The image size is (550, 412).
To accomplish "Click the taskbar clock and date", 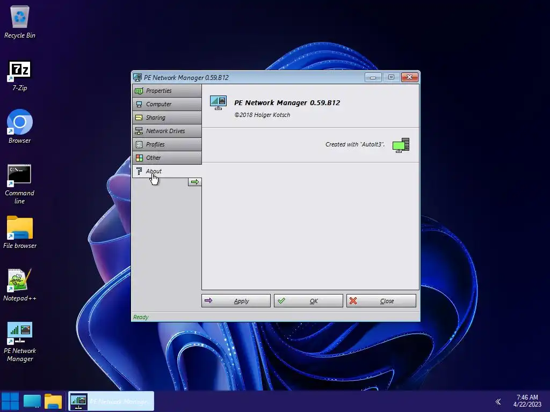I will (527, 401).
